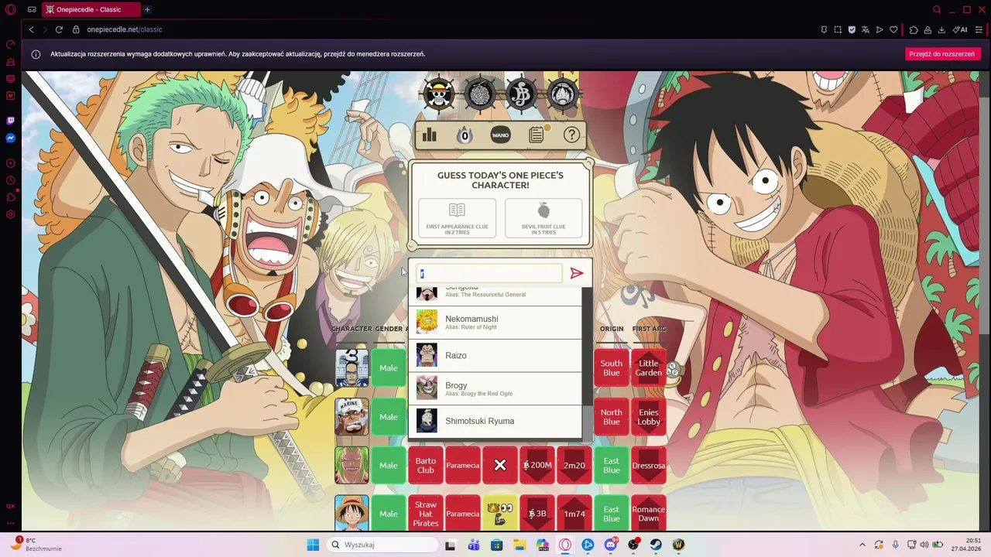Open Opera main menu logo
The image size is (991, 557).
tap(11, 9)
